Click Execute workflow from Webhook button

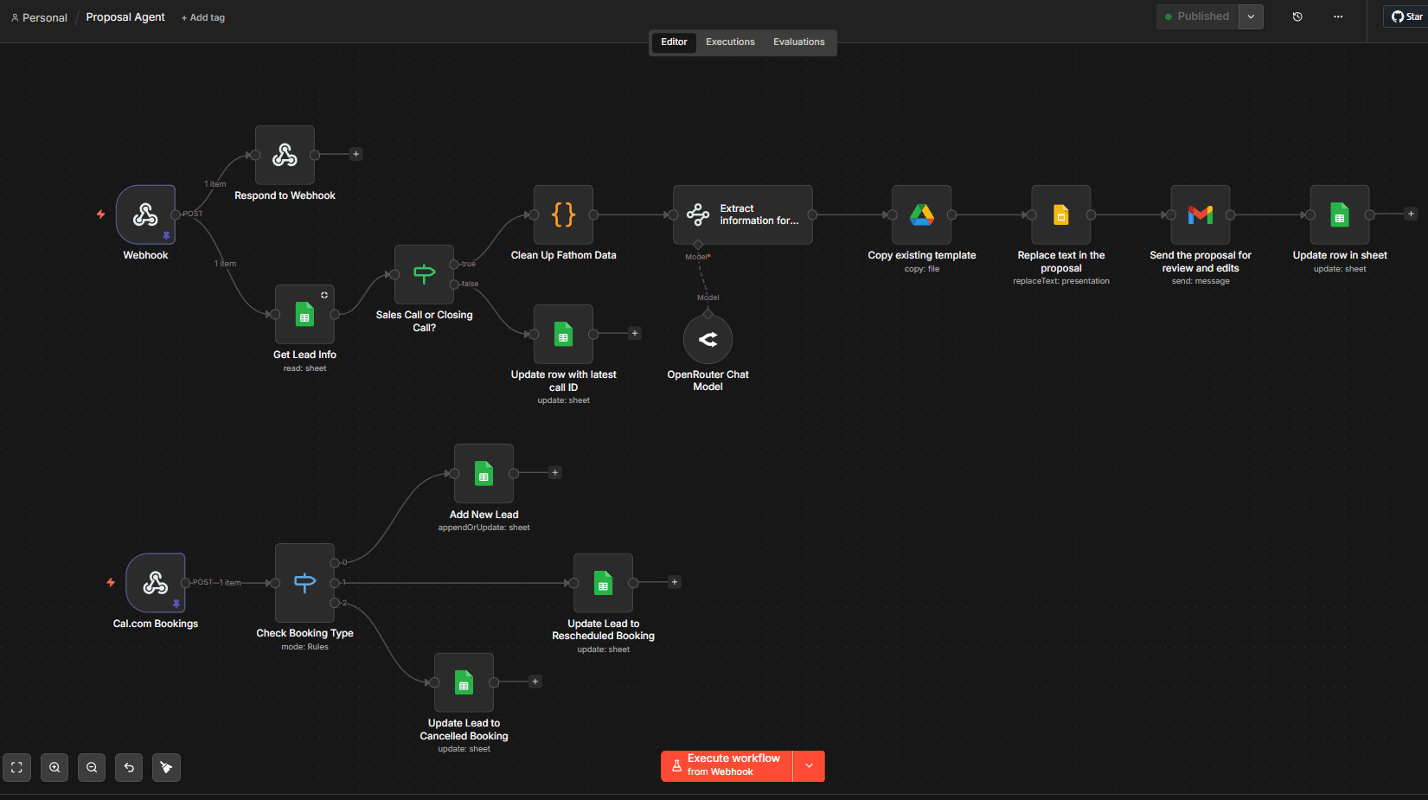click(x=727, y=765)
